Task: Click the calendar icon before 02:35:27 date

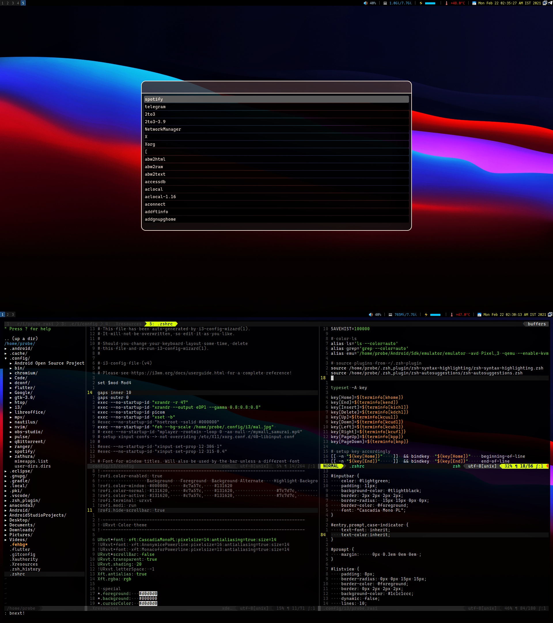Action: (x=474, y=3)
